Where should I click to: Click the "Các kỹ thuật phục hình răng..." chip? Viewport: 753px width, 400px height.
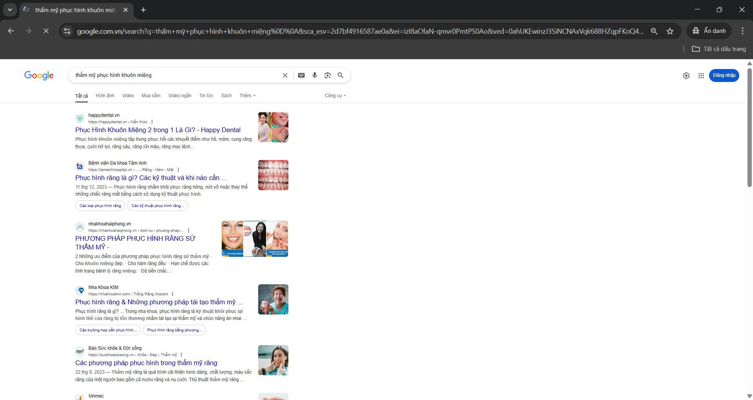tap(158, 206)
